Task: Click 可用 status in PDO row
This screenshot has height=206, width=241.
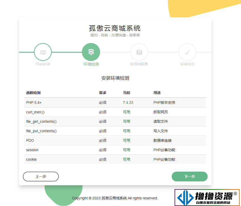Action: click(127, 140)
